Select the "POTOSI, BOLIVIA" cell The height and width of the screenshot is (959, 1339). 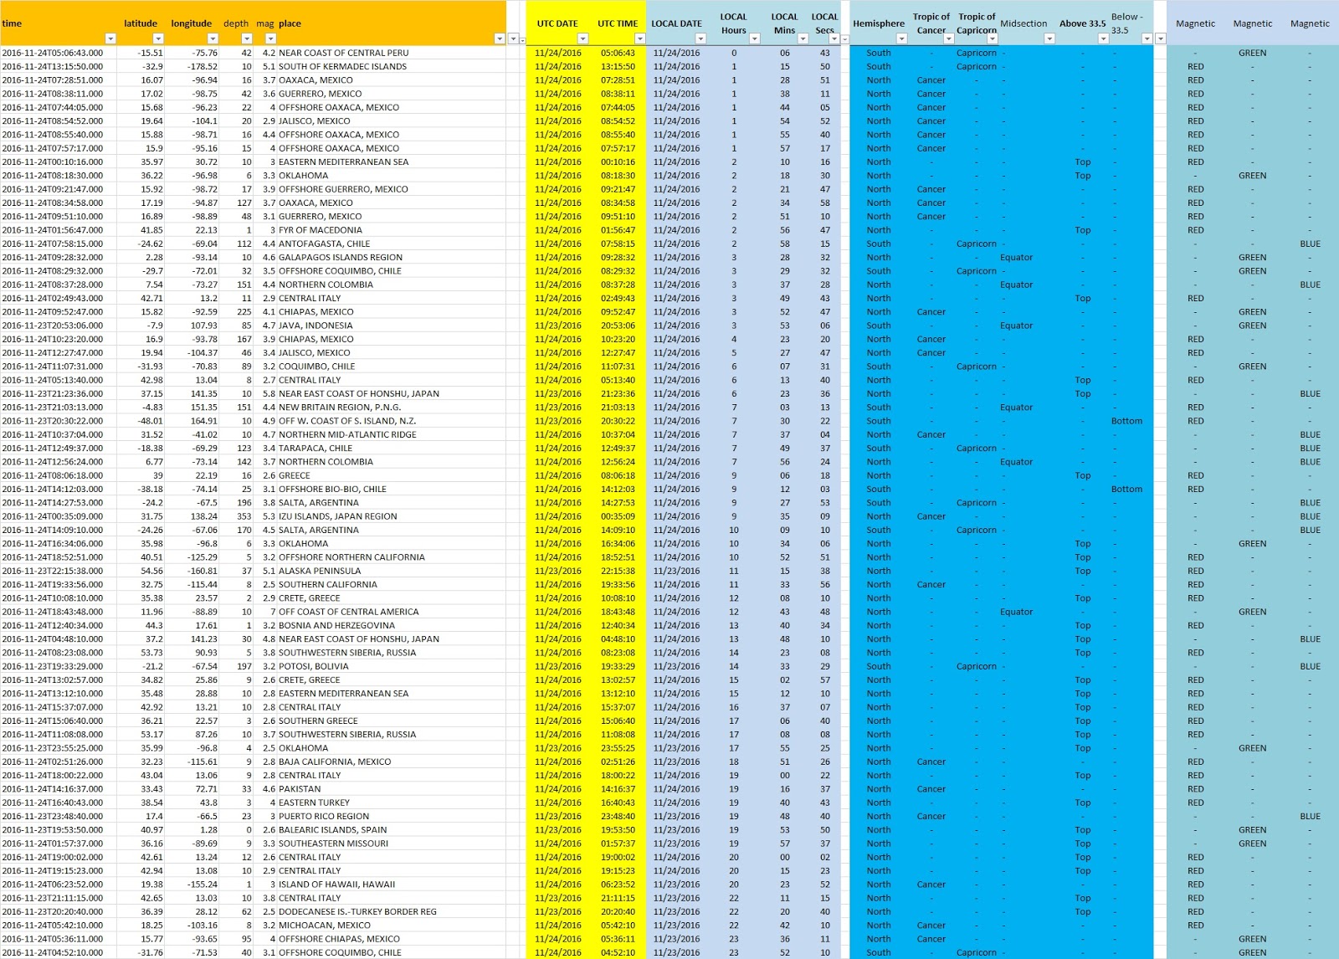point(392,666)
